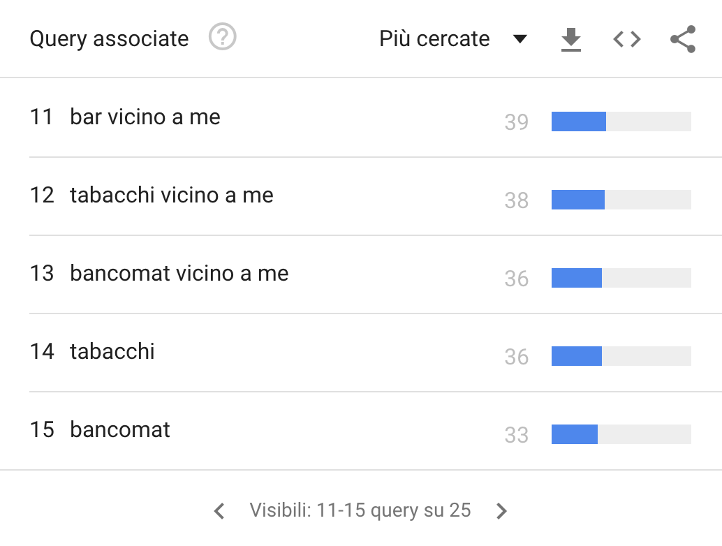Click the score bar for bancomat row 15
Screen dimensions: 722x546
click(621, 434)
